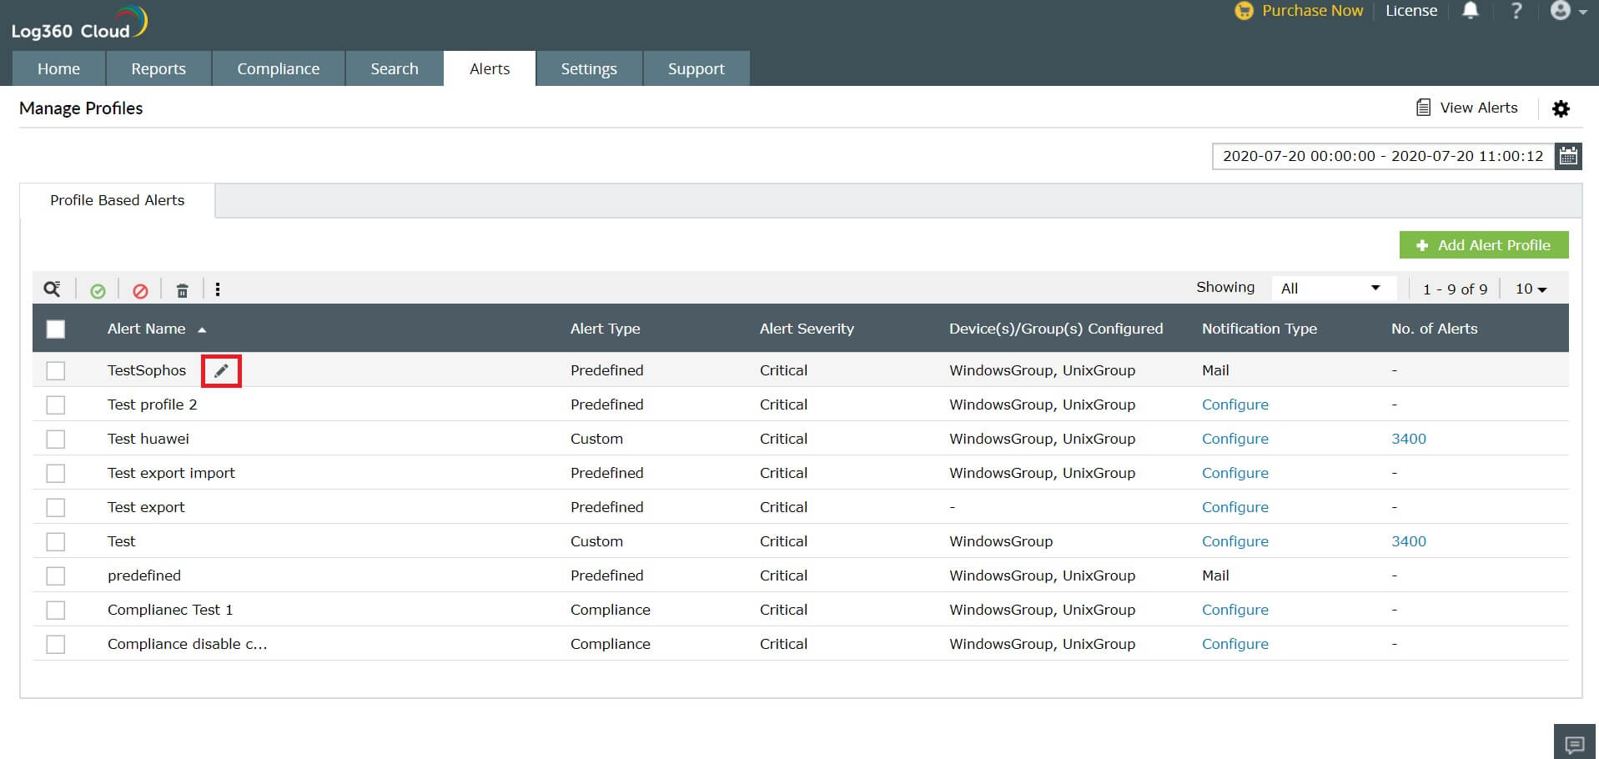Open the calendar icon for date range selection

[x=1568, y=156]
